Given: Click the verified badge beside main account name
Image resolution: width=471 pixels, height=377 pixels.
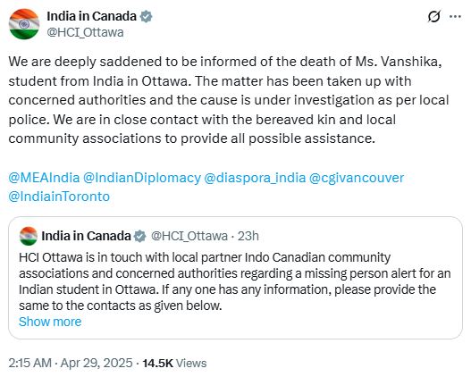Looking at the screenshot, I should click(147, 16).
